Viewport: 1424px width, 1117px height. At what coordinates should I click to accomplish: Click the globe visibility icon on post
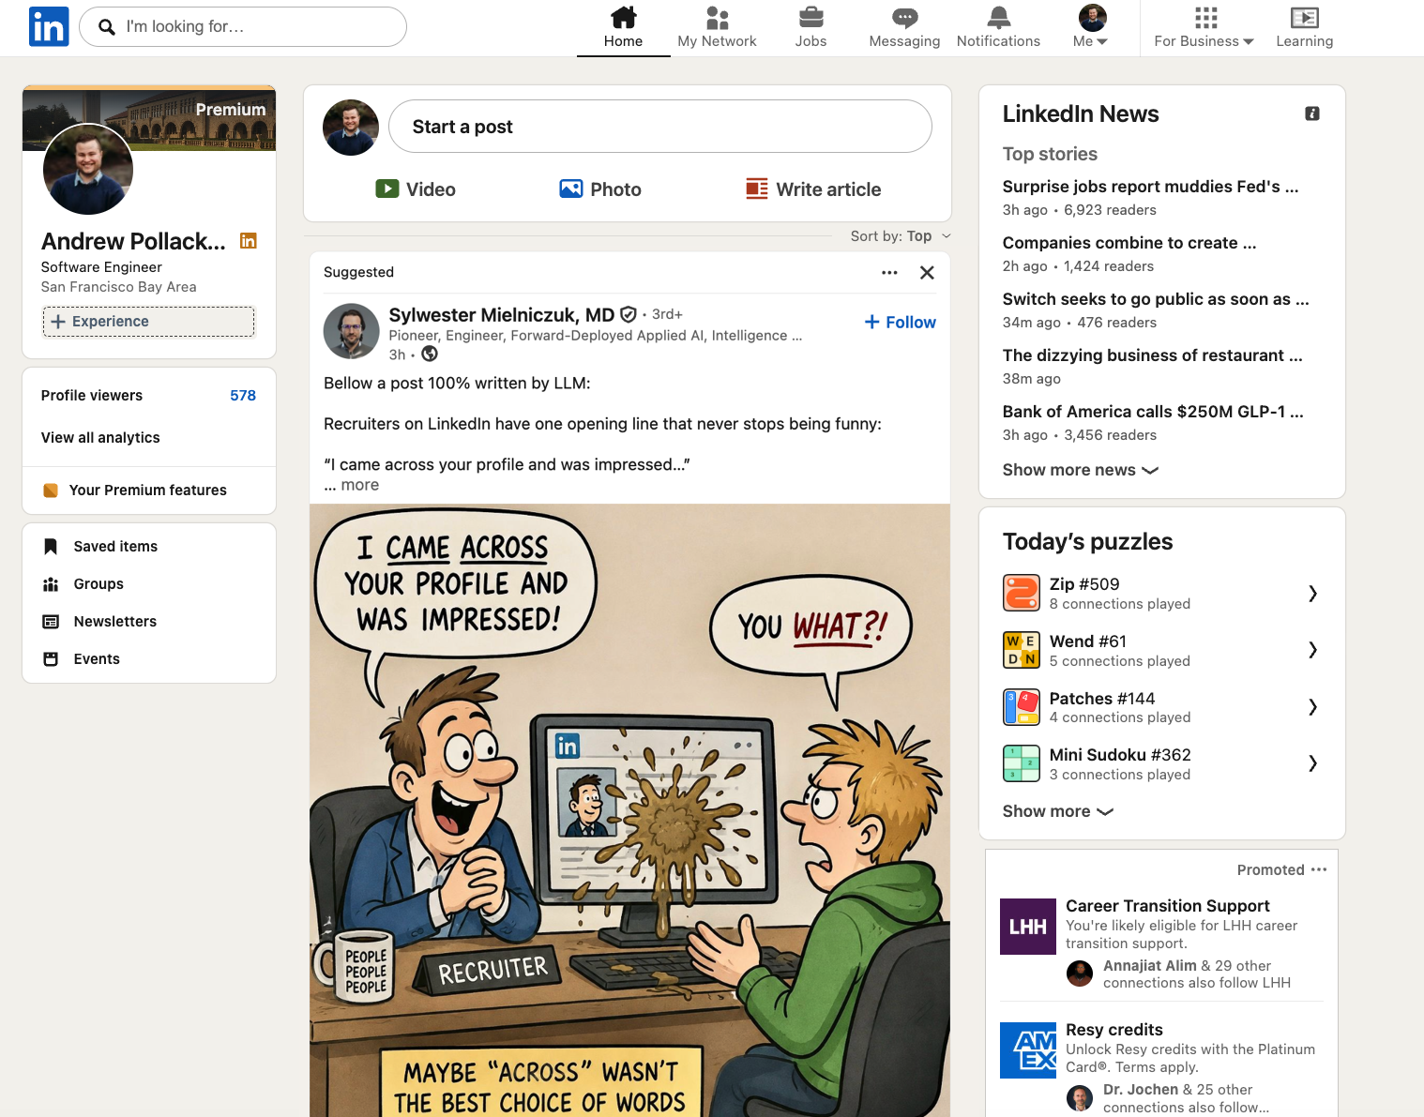(x=430, y=355)
